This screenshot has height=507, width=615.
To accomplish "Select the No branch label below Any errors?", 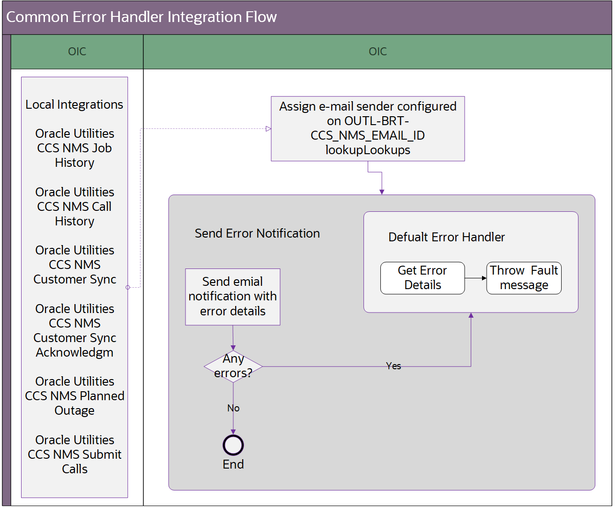I will tap(233, 408).
